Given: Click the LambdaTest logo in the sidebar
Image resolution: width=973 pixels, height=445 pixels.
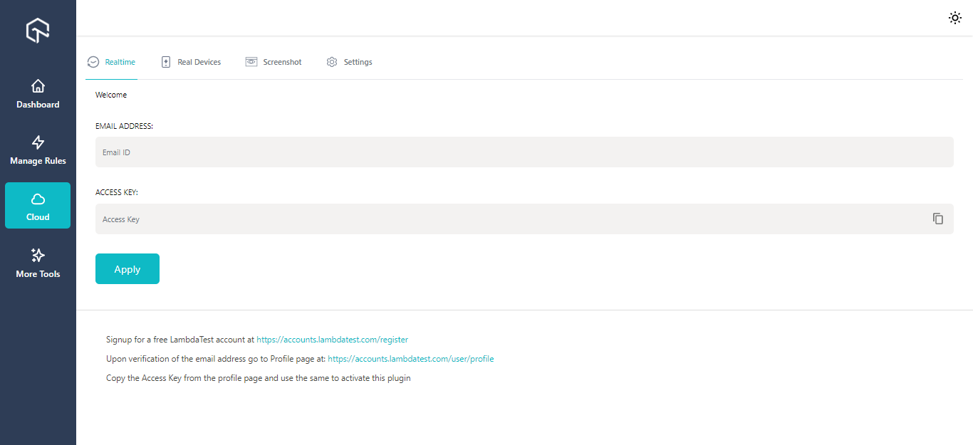Looking at the screenshot, I should [x=38, y=30].
